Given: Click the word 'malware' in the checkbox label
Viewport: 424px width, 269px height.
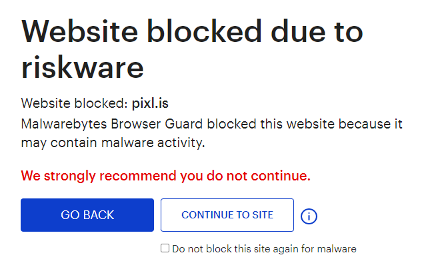Looking at the screenshot, I should [337, 249].
